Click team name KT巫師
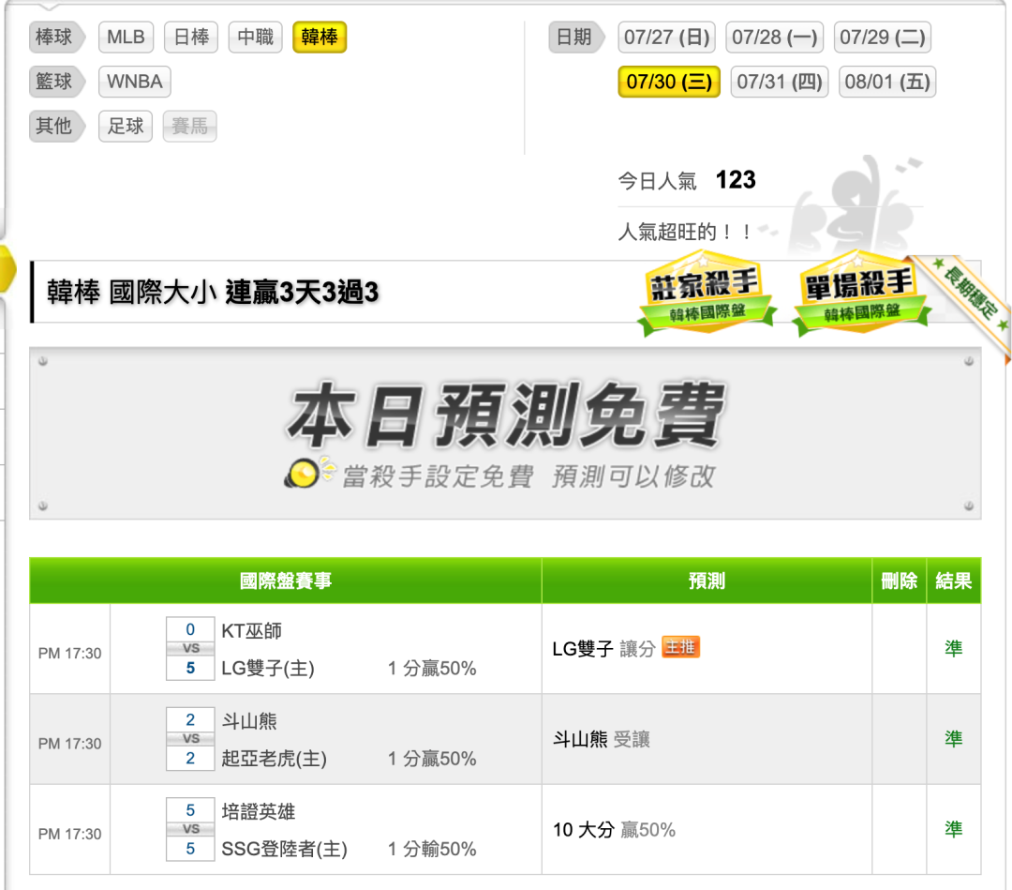 point(252,631)
